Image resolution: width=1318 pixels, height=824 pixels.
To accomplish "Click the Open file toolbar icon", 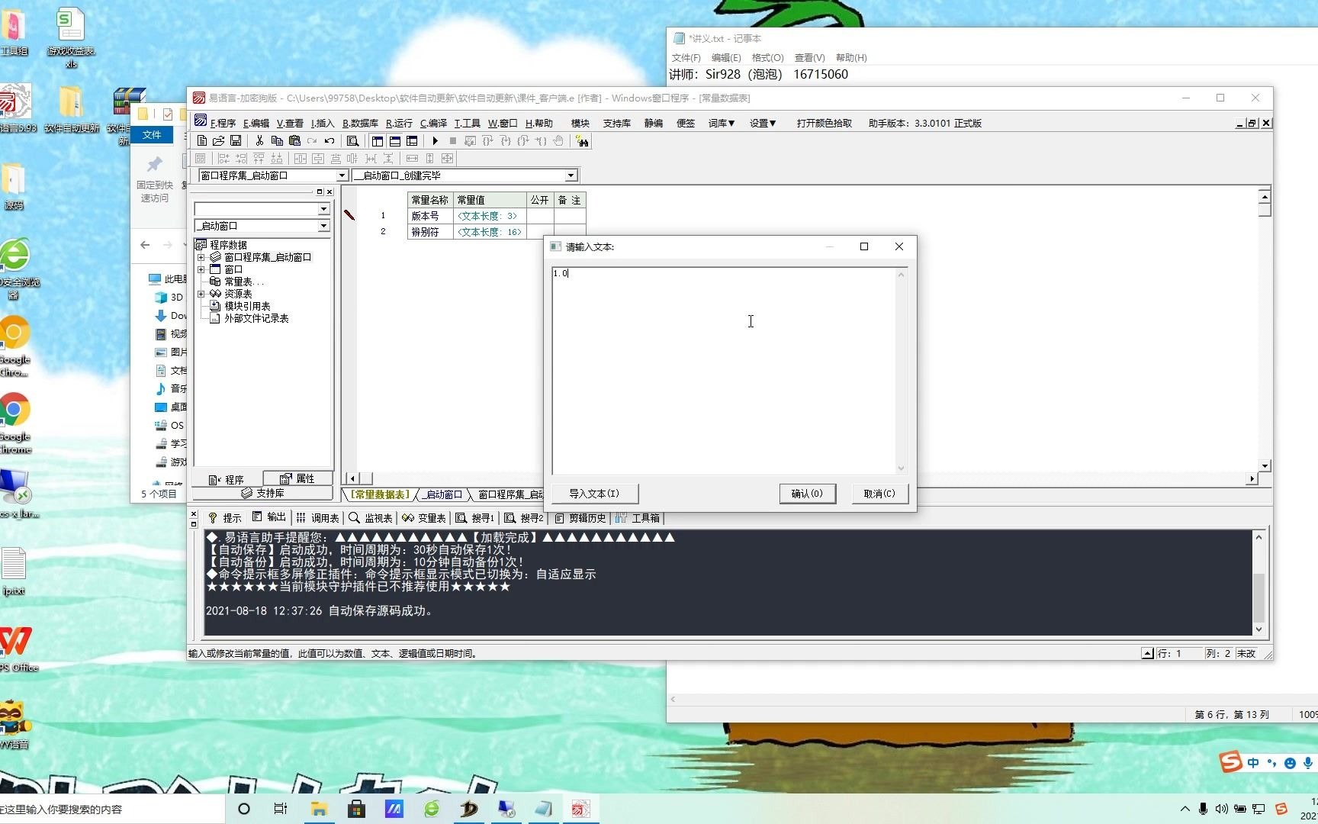I will (219, 141).
